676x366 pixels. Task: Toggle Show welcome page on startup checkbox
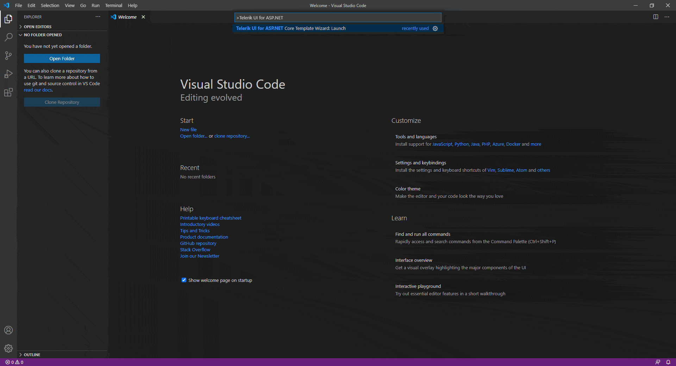coord(184,280)
